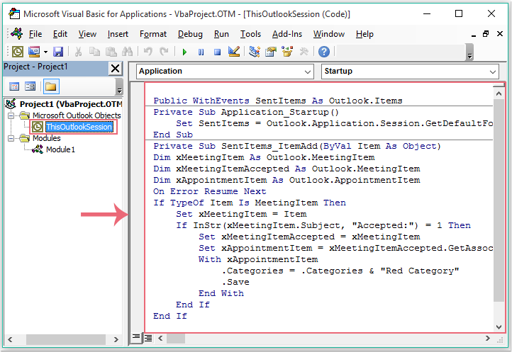Click the Reset (stop) toolbar icon
The image size is (512, 352).
click(217, 52)
